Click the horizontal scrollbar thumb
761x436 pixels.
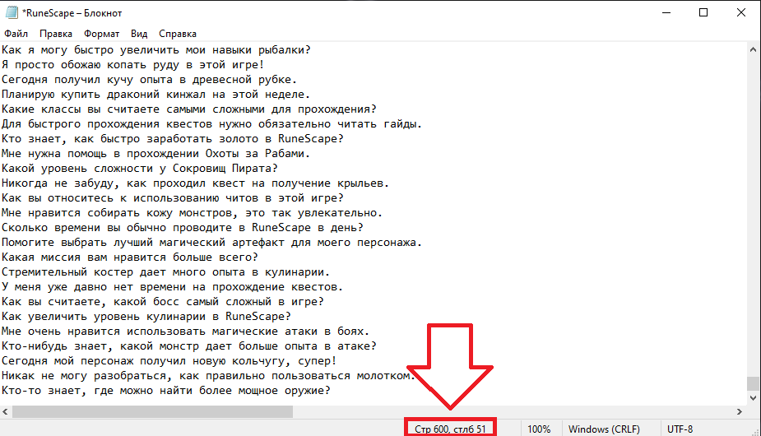pyautogui.click(x=152, y=411)
